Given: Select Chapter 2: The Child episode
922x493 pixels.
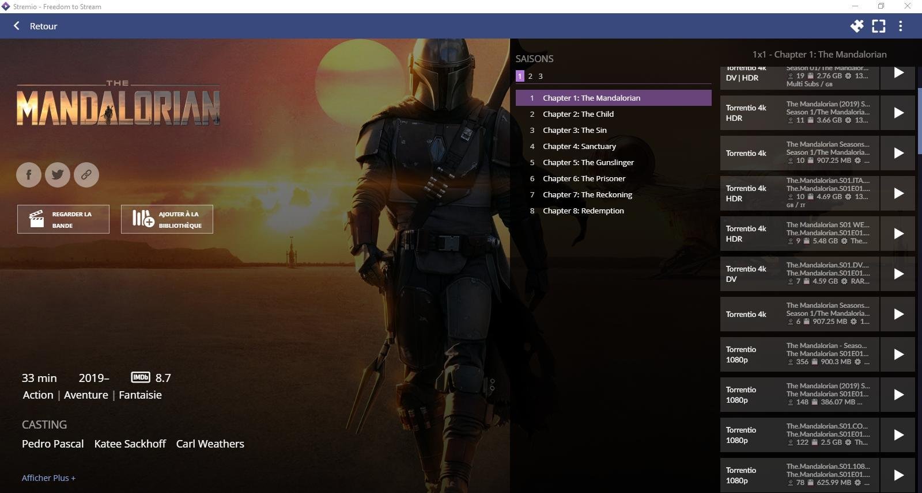Looking at the screenshot, I should pos(614,114).
